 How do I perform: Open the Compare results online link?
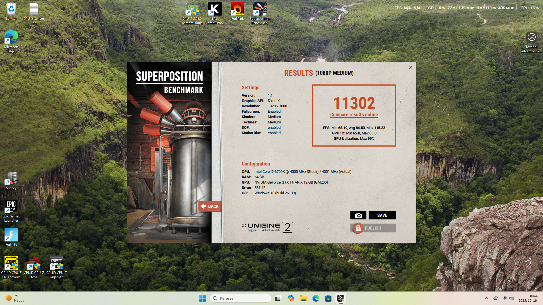click(x=354, y=115)
